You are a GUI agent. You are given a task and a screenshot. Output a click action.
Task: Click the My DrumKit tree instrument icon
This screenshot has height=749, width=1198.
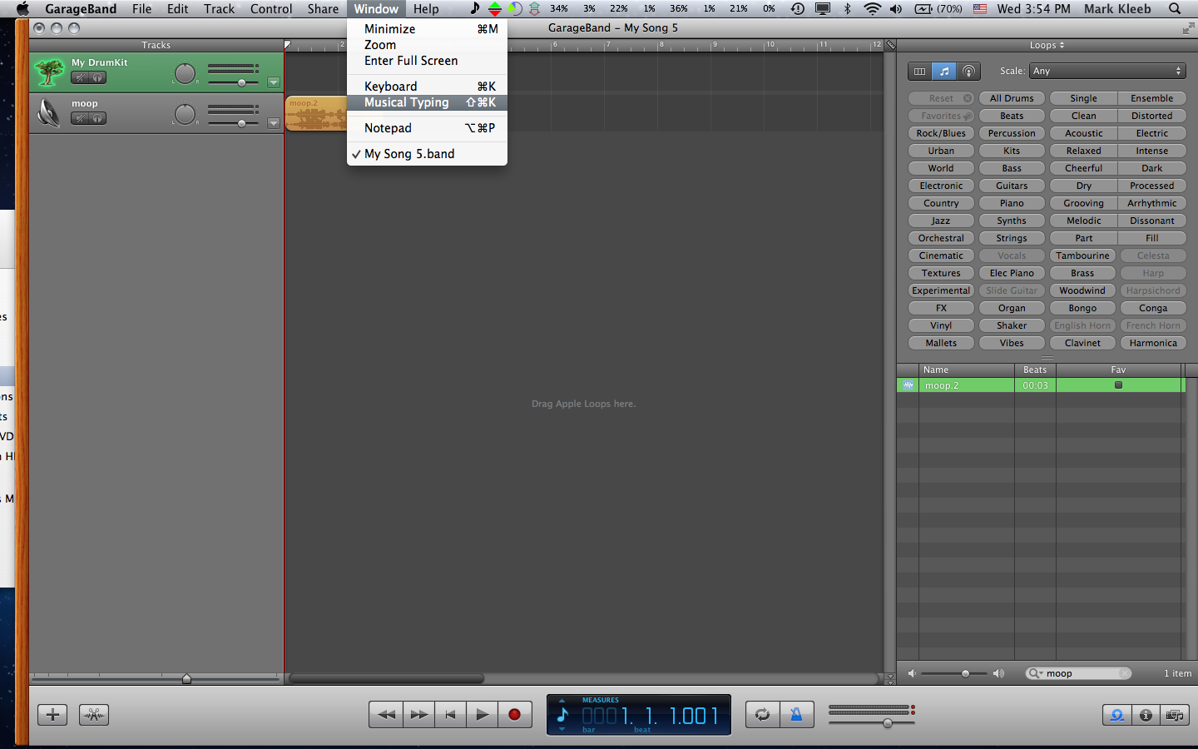click(x=49, y=72)
